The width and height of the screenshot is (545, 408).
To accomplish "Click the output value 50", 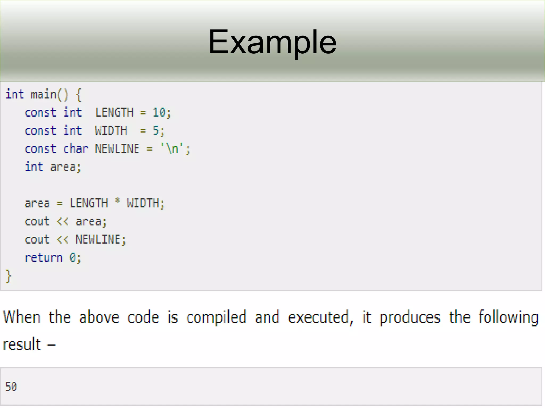I will [11, 386].
